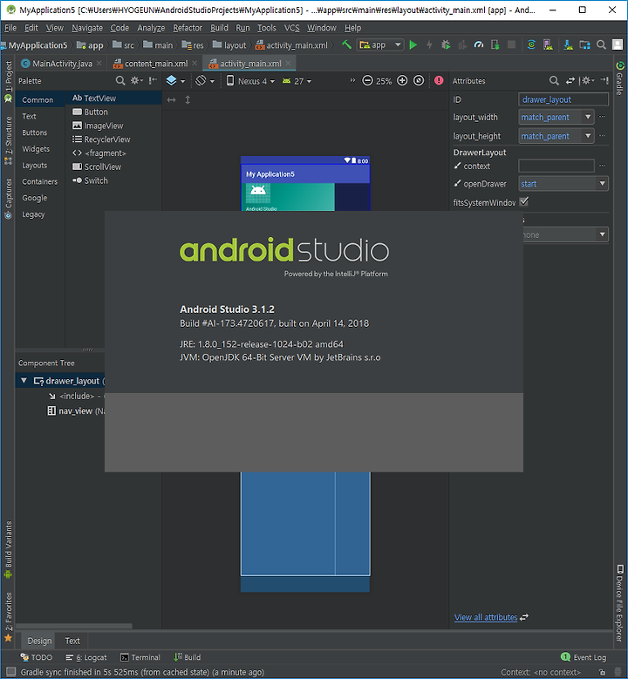The height and width of the screenshot is (679, 628).
Task: Open Attributes panel settings gear
Action: [587, 80]
